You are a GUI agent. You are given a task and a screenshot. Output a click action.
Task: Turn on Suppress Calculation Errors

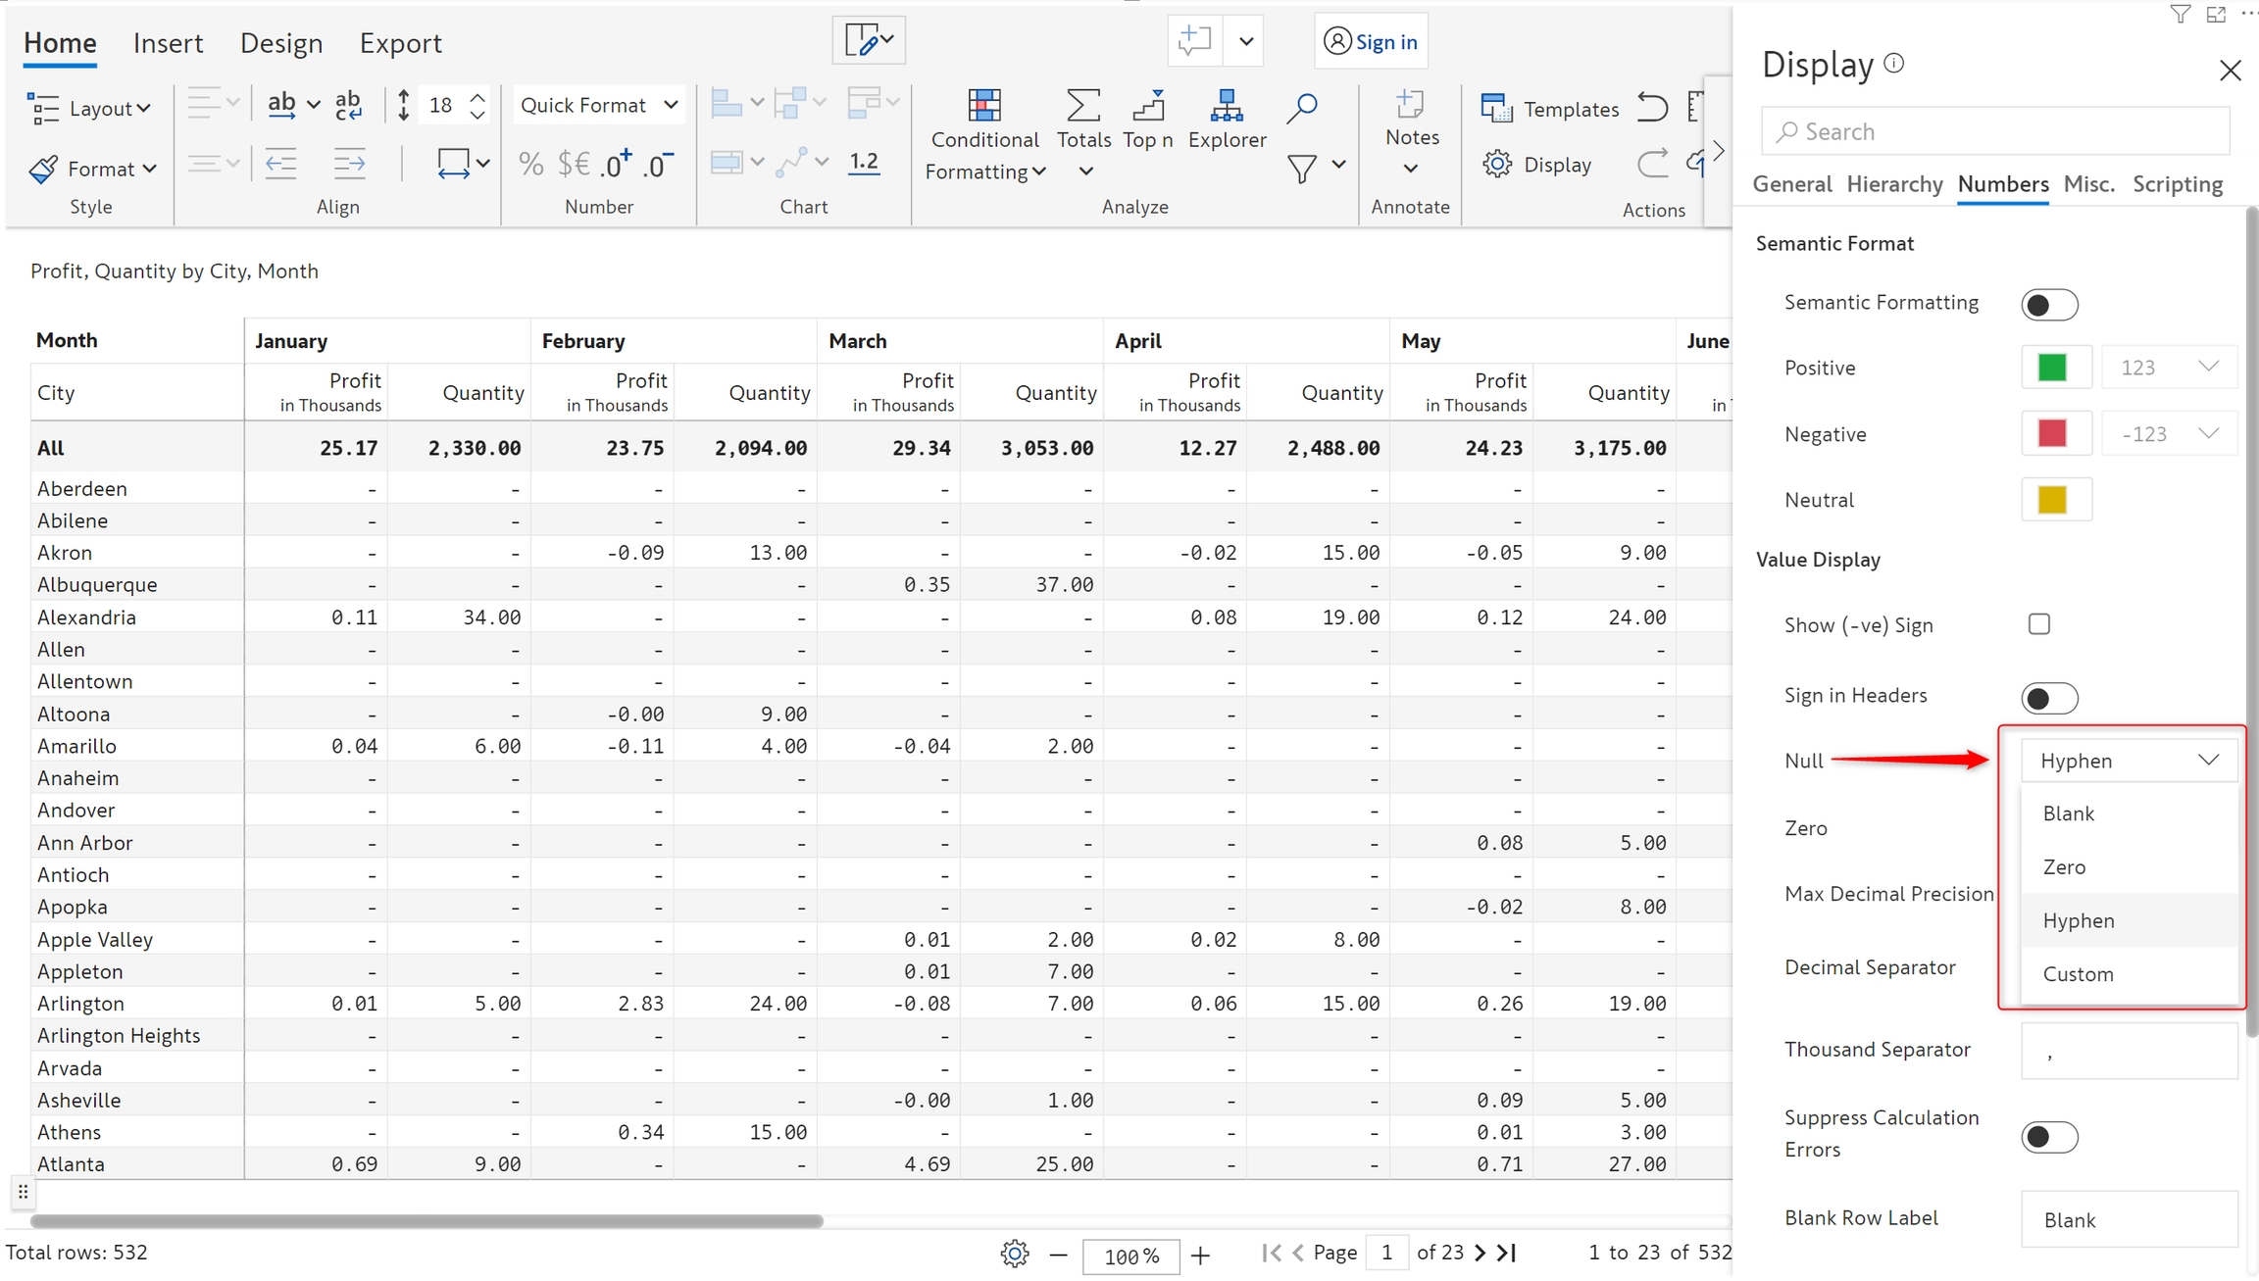point(2048,1137)
